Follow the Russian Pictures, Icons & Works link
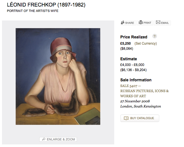This screenshot has height=147, width=184. click(144, 94)
